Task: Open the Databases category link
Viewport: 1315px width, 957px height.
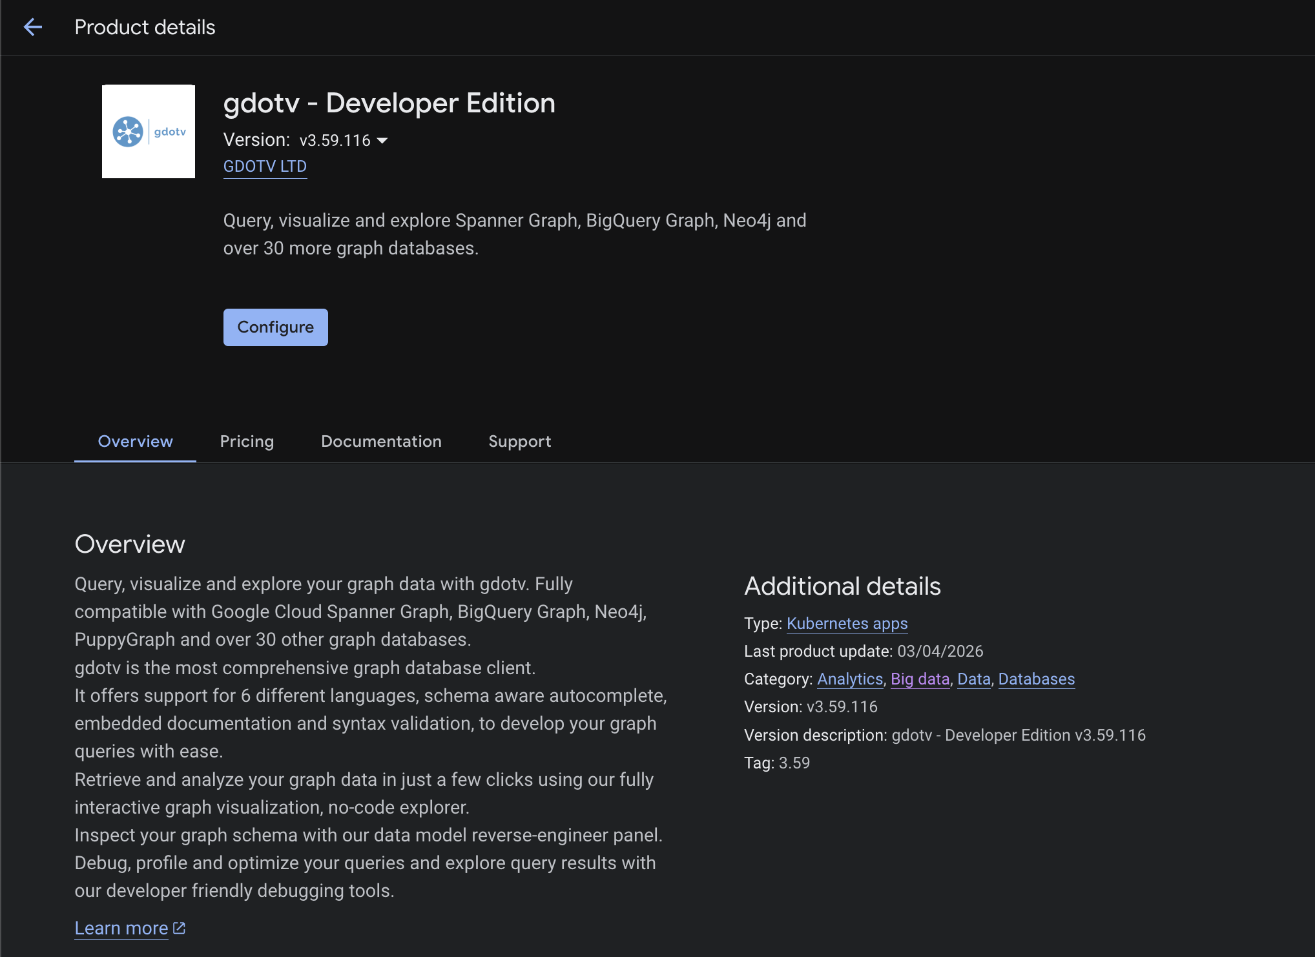Action: click(x=1036, y=679)
